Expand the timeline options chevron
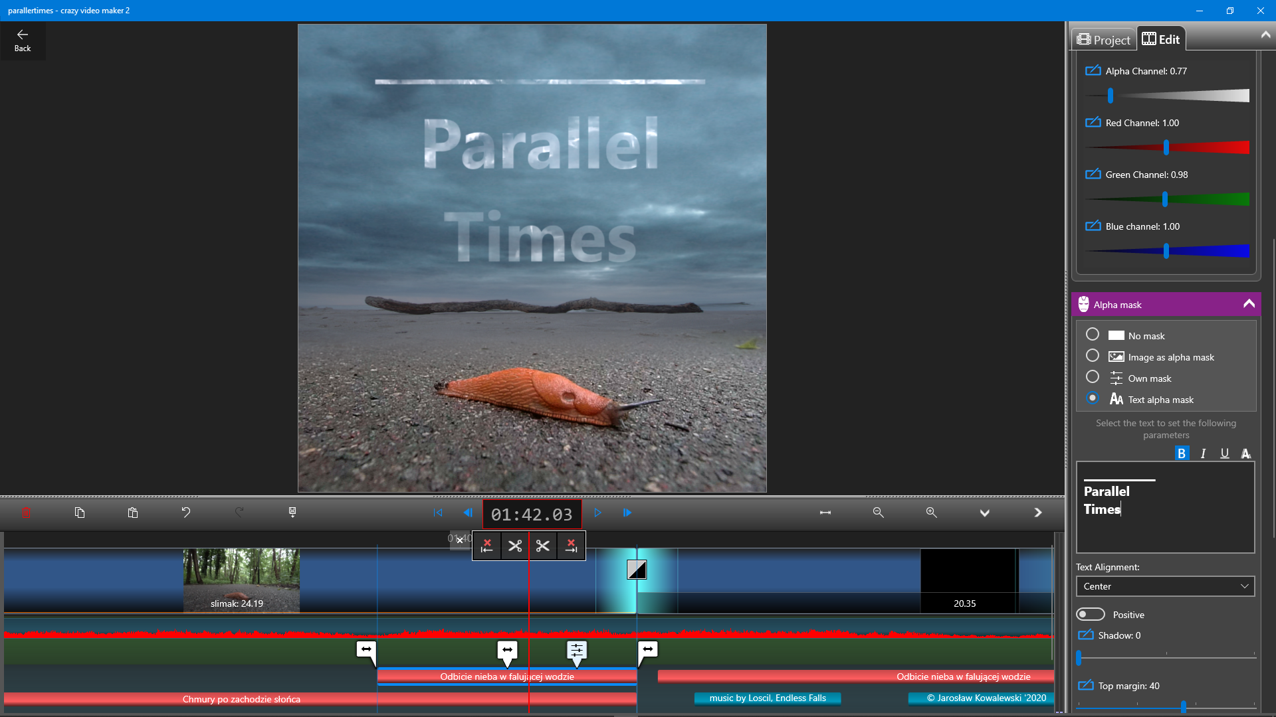The image size is (1276, 717). (985, 513)
